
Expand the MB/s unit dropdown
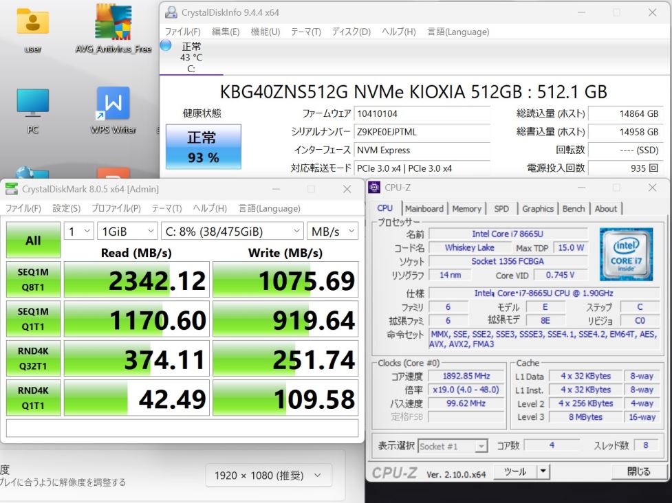point(332,232)
